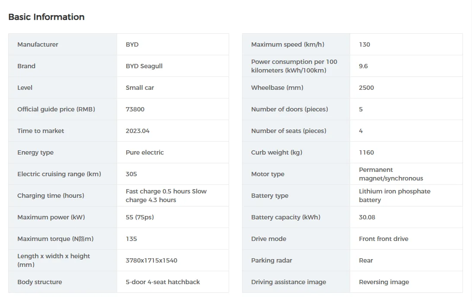
Task: Select the Pure electric energy type value
Action: point(145,152)
